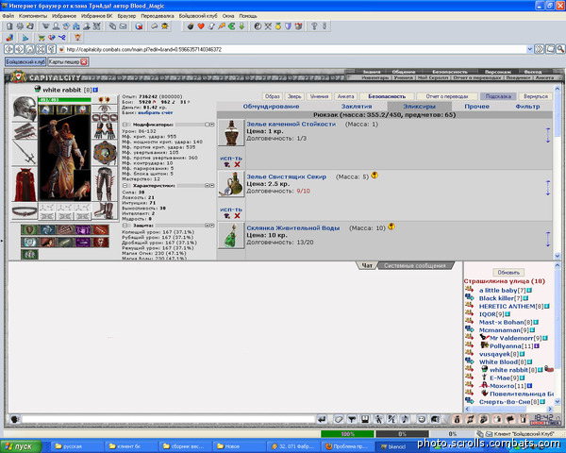This screenshot has width=566, height=453.
Task: Use исп-ть on Зелье каменной Стойкости
Action: [x=231, y=159]
